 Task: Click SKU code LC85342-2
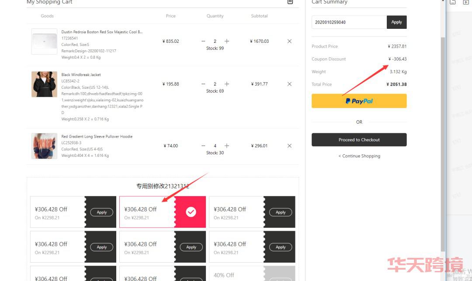(70, 81)
